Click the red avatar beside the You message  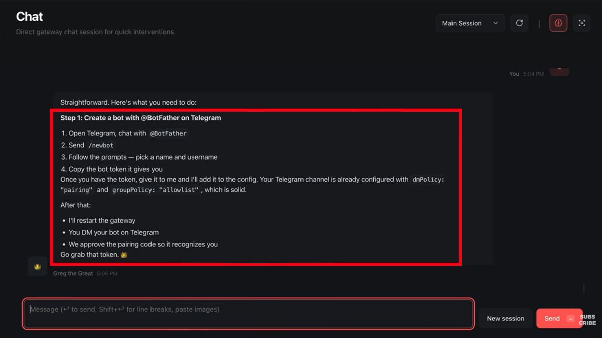click(559, 71)
